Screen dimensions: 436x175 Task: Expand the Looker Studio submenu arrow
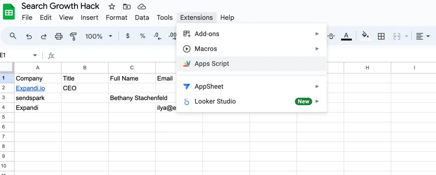317,101
